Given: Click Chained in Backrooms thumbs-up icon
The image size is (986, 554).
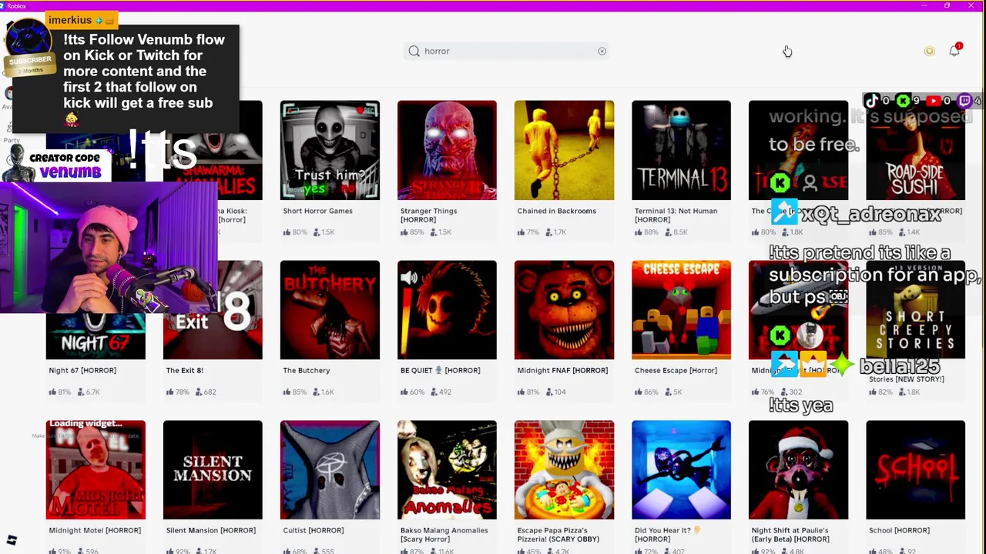Looking at the screenshot, I should pyautogui.click(x=521, y=232).
